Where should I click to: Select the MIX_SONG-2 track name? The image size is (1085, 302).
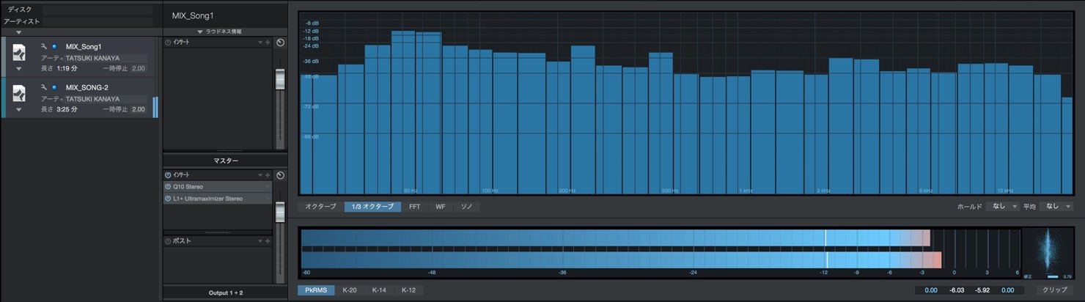(87, 87)
